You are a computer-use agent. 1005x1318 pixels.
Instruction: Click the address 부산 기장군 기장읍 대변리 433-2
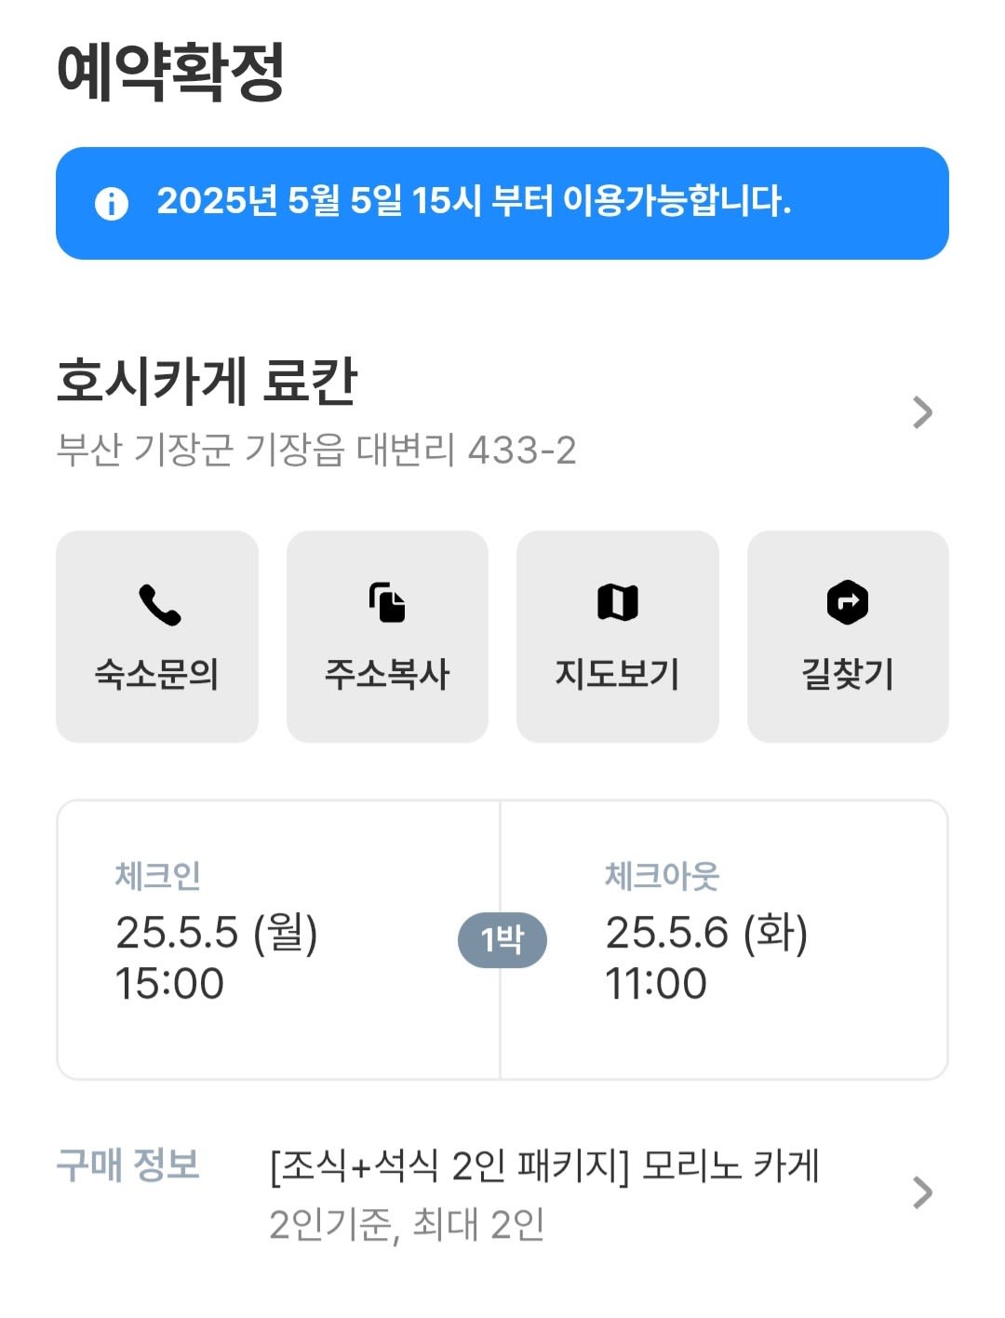316,451
